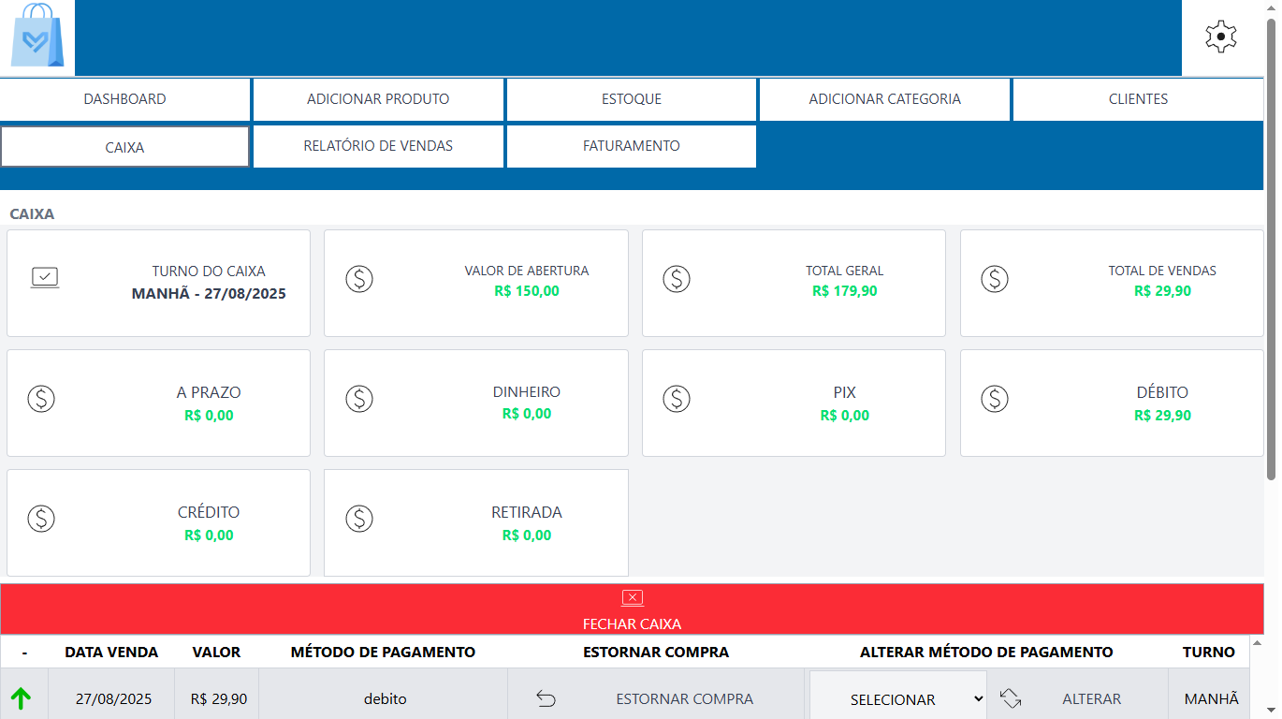
Task: Click the Total Geral summary card
Action: pyautogui.click(x=794, y=283)
